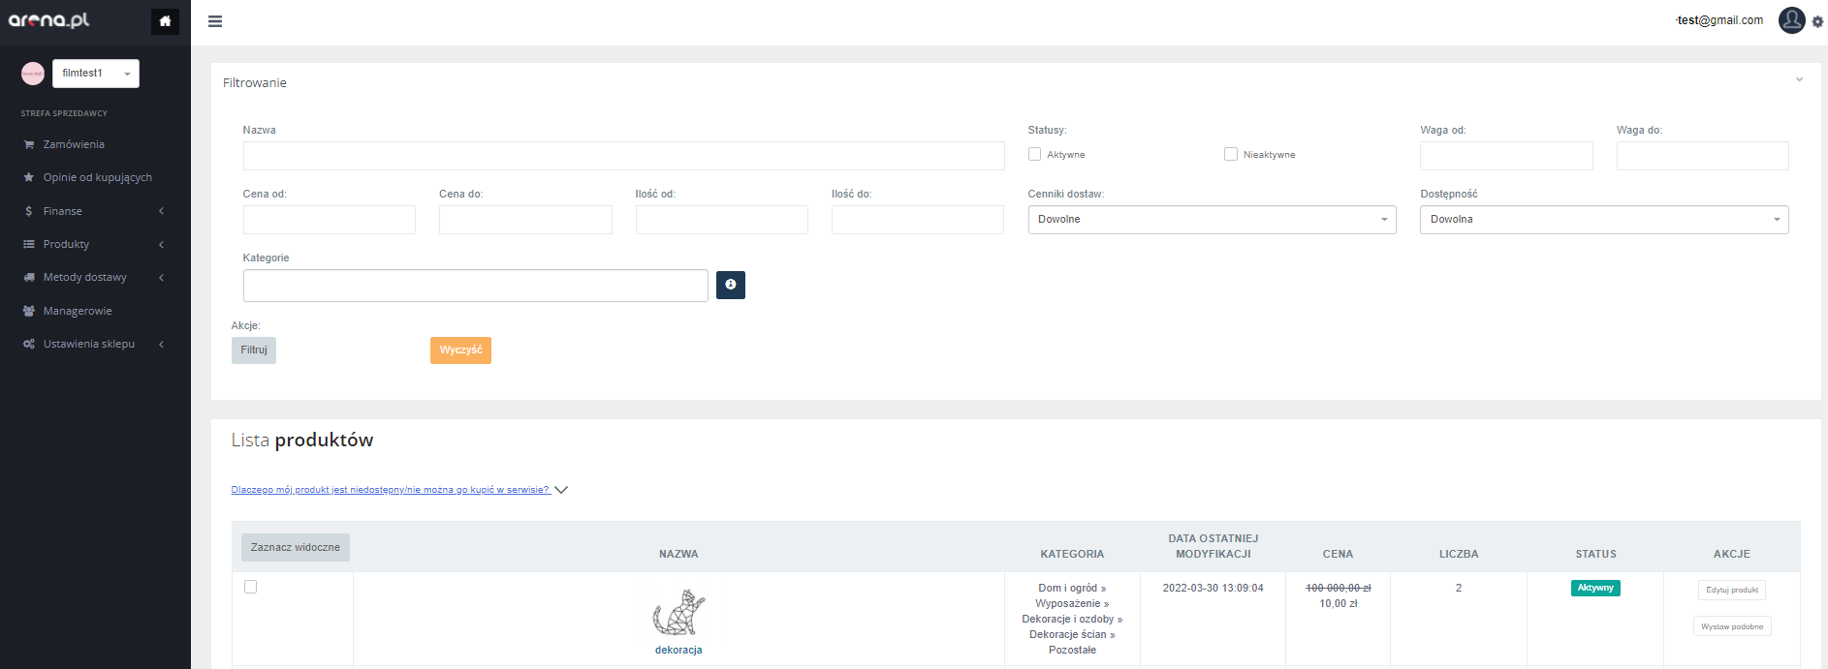Viewport: 1828px width, 669px height.
Task: Click Wystaw podobne for dekoracja
Action: pyautogui.click(x=1732, y=626)
